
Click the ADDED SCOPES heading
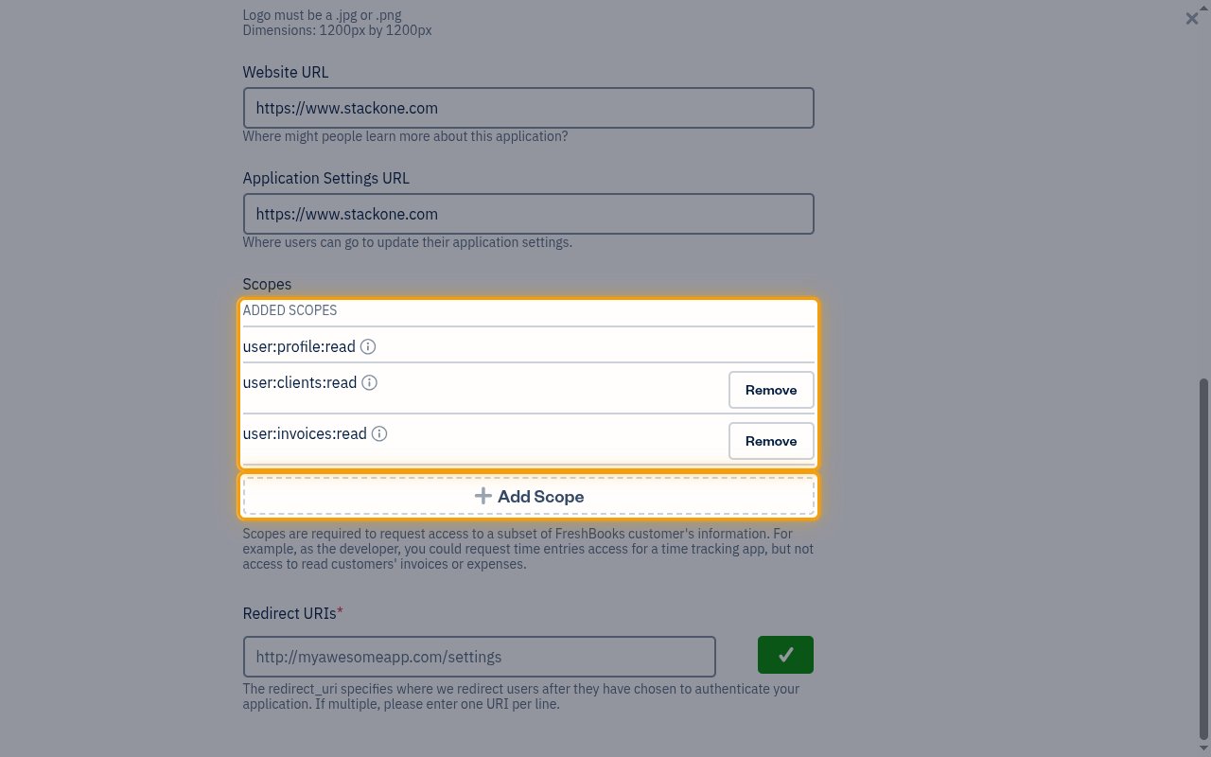[x=290, y=310]
